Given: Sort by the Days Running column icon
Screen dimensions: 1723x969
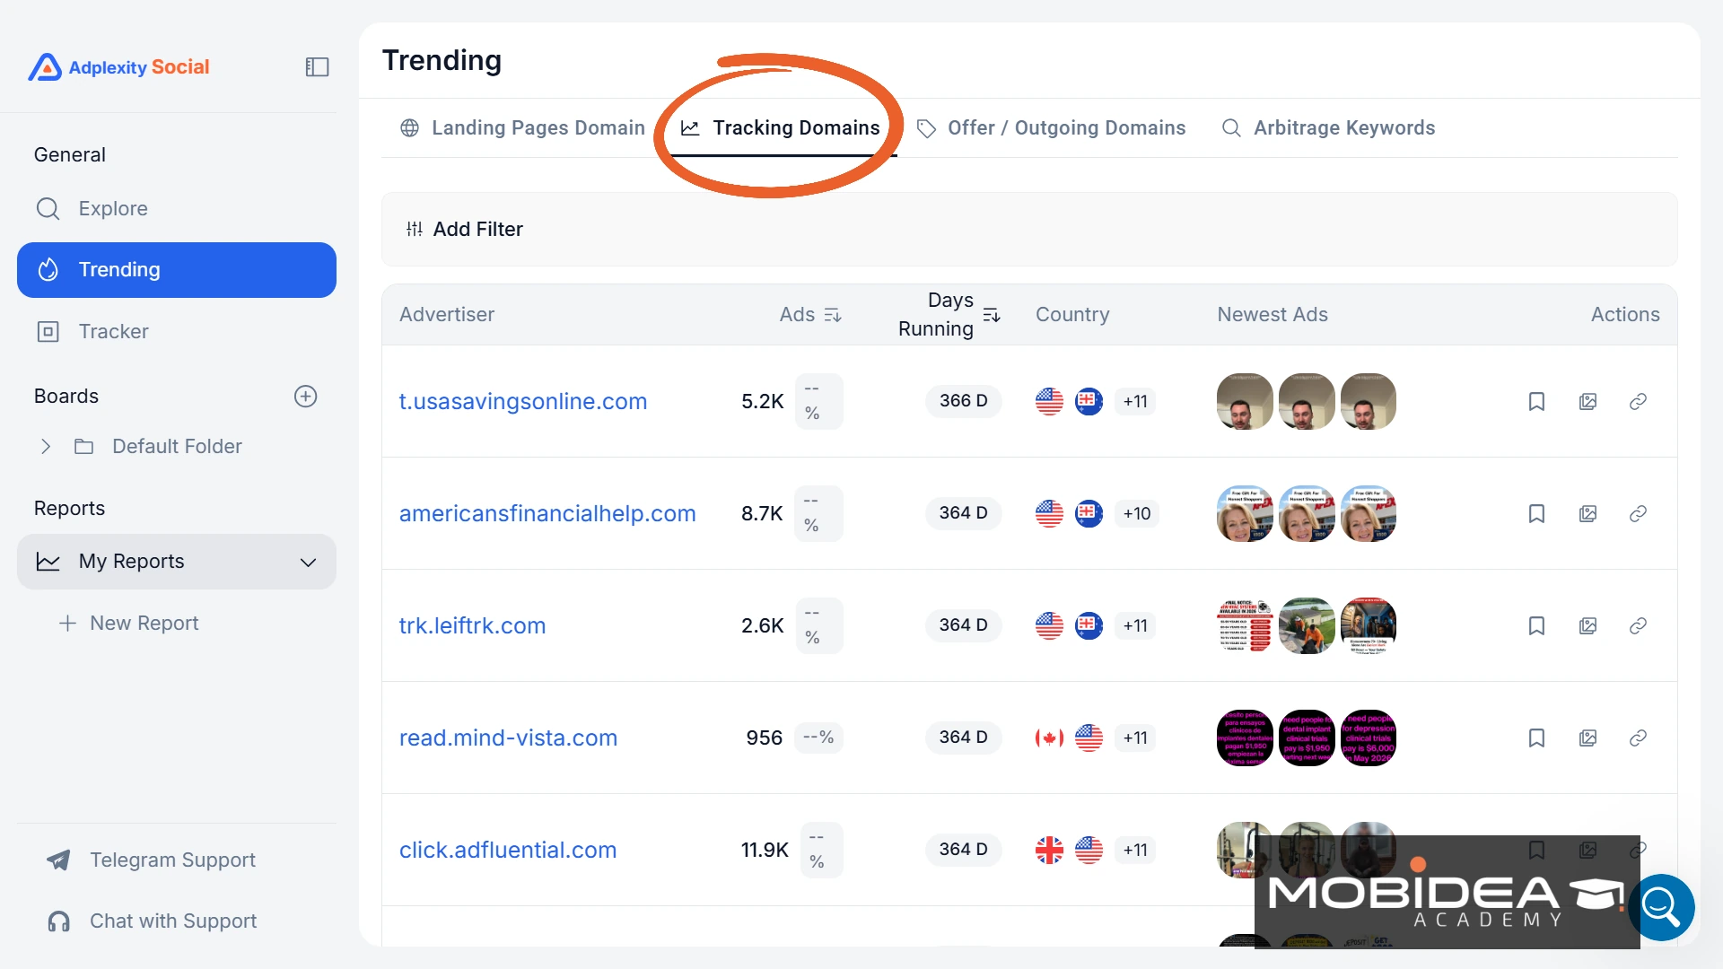Looking at the screenshot, I should coord(991,315).
